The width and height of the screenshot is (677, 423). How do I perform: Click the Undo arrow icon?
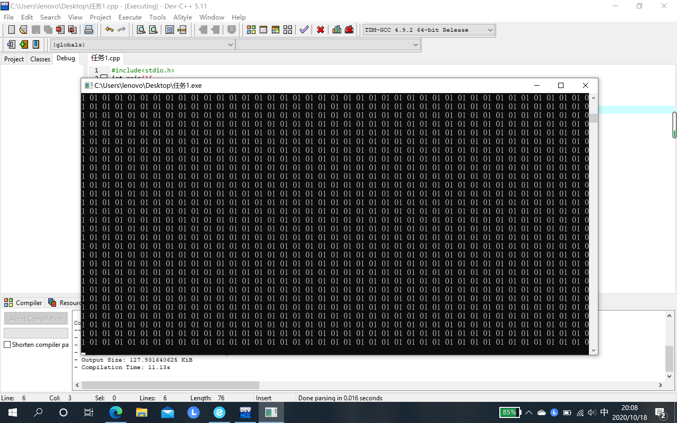click(x=109, y=30)
